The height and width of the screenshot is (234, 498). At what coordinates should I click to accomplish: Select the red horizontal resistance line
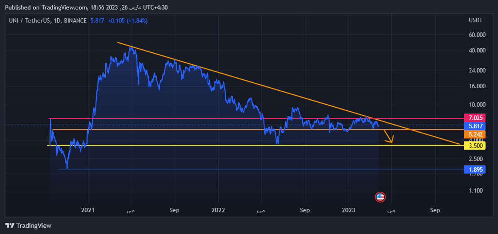point(207,118)
